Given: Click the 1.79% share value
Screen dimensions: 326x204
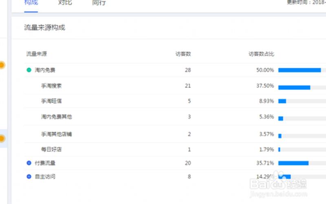Looking at the screenshot, I should tap(267, 149).
